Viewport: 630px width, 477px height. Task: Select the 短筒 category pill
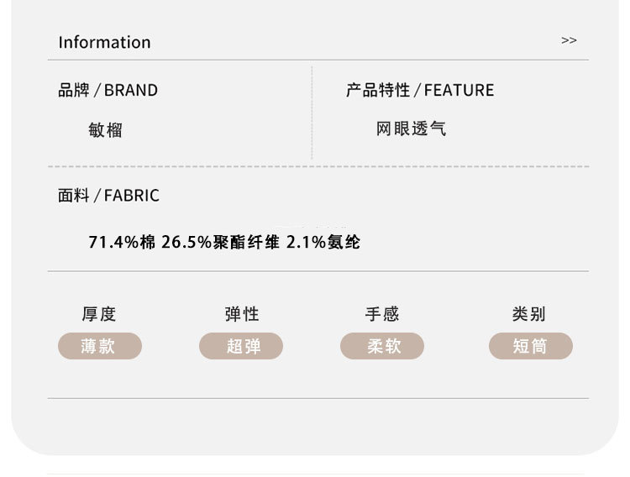[530, 346]
